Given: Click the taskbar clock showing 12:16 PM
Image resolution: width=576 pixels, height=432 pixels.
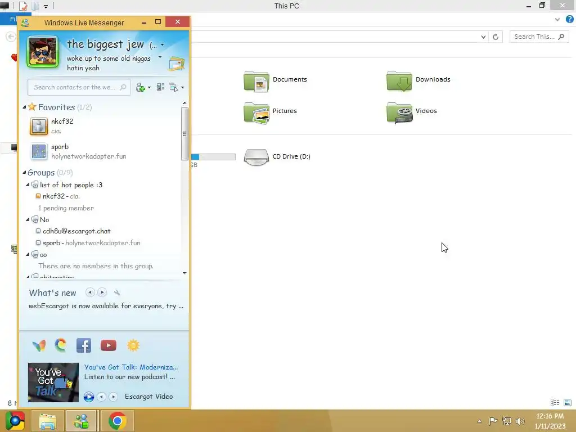Looking at the screenshot, I should point(550,421).
